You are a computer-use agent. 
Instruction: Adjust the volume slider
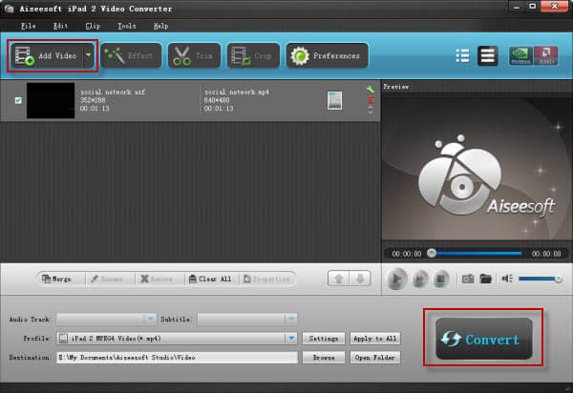540,279
